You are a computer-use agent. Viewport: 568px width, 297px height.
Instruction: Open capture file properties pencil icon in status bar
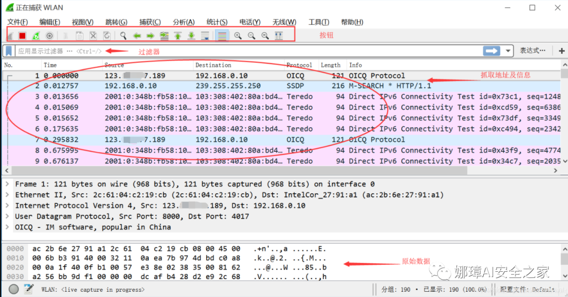[28, 289]
